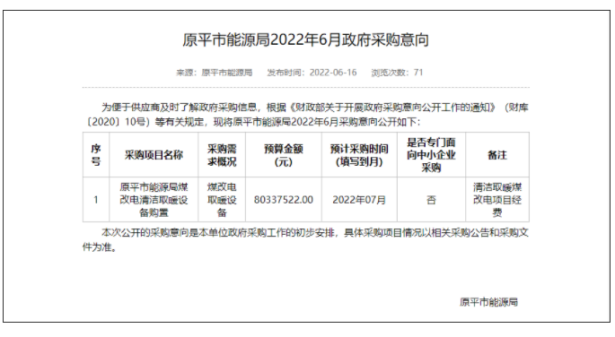This screenshot has width=615, height=337.
Task: Click the page title 原平市能源局2022年6月政府采购意向
Action: click(x=305, y=40)
